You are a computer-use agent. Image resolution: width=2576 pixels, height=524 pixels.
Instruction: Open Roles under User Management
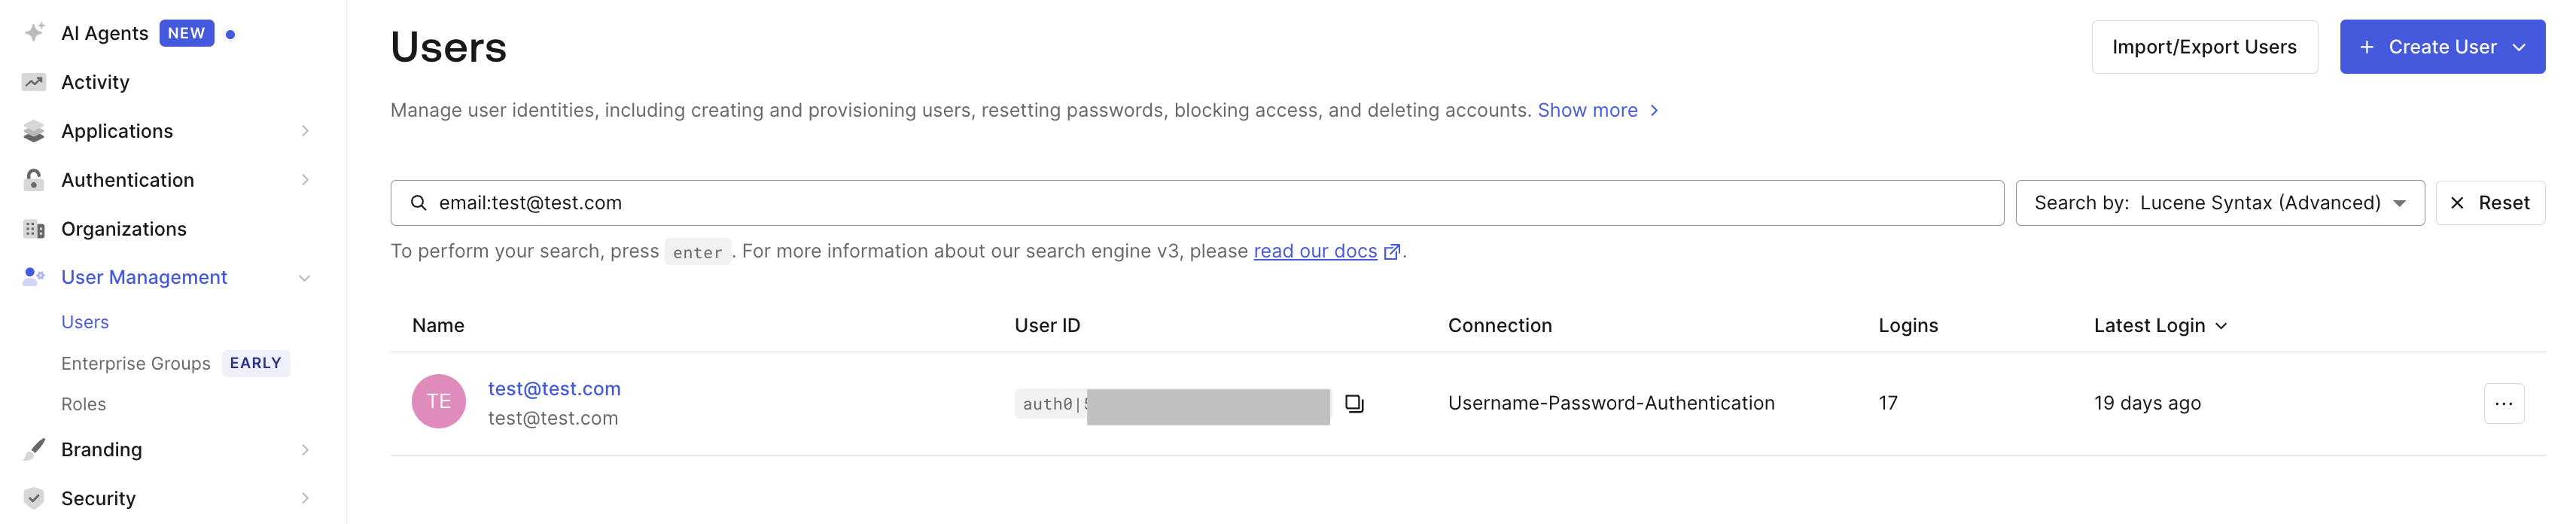pos(83,404)
